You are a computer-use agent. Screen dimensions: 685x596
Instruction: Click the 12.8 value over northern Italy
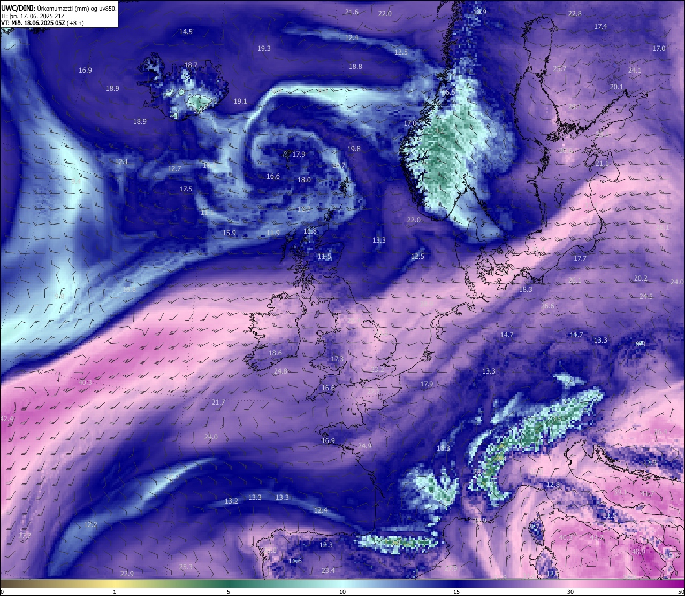[553, 485]
